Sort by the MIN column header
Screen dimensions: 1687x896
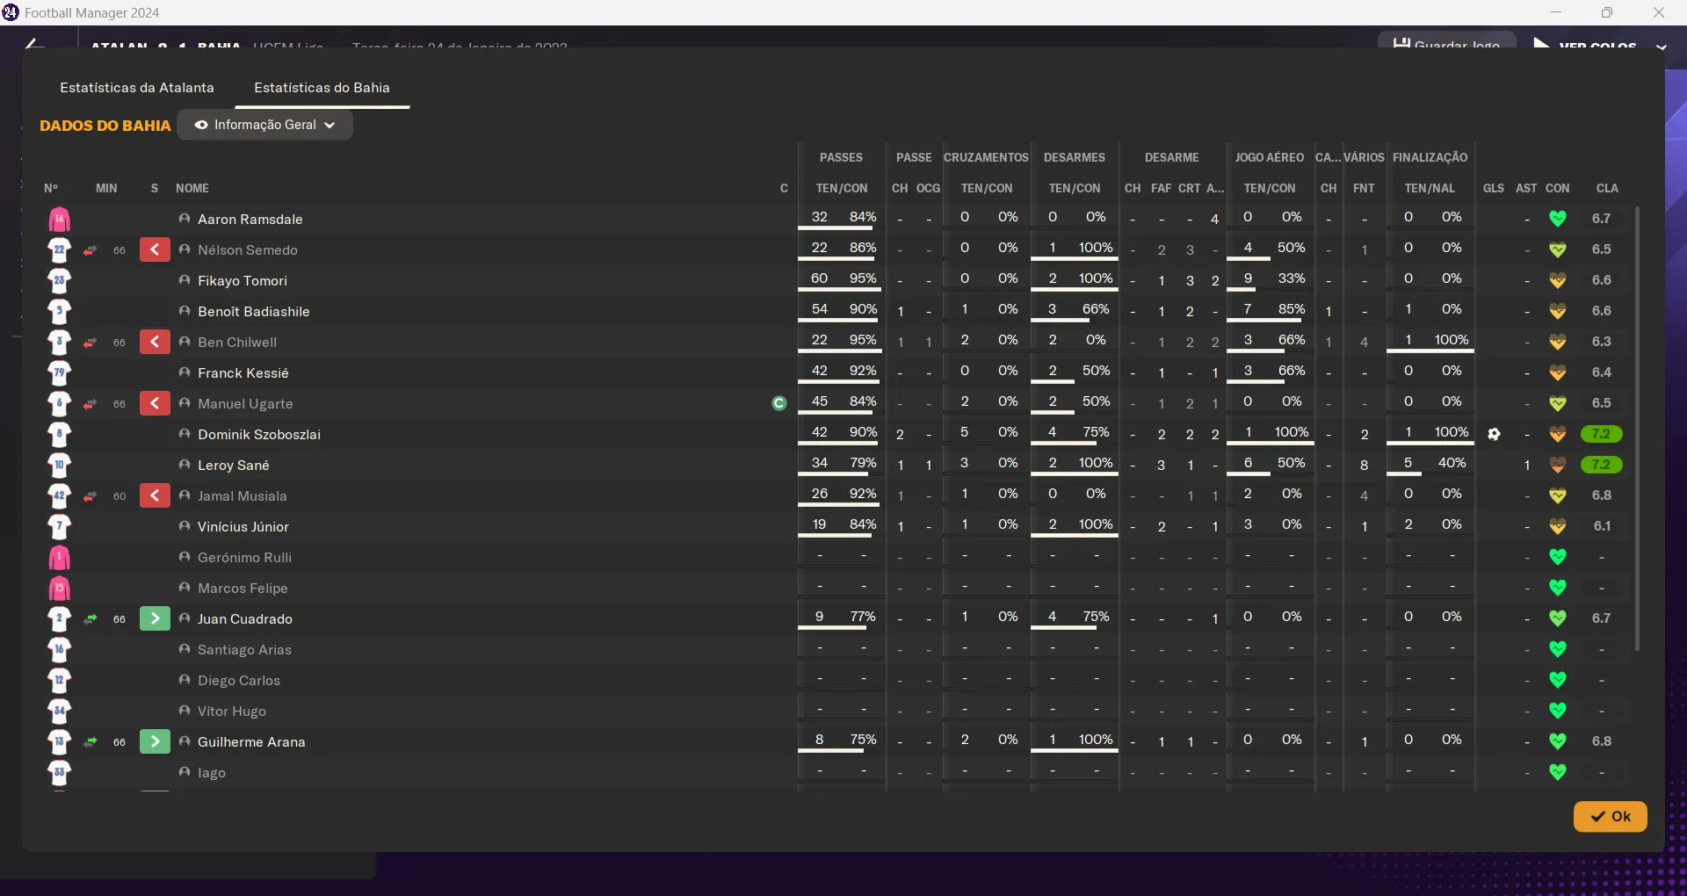[x=106, y=188]
